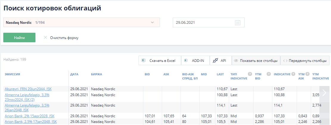331x125 pixels.
Task: Click the Поиск котировок облигаций heading
Action: pyautogui.click(x=52, y=8)
